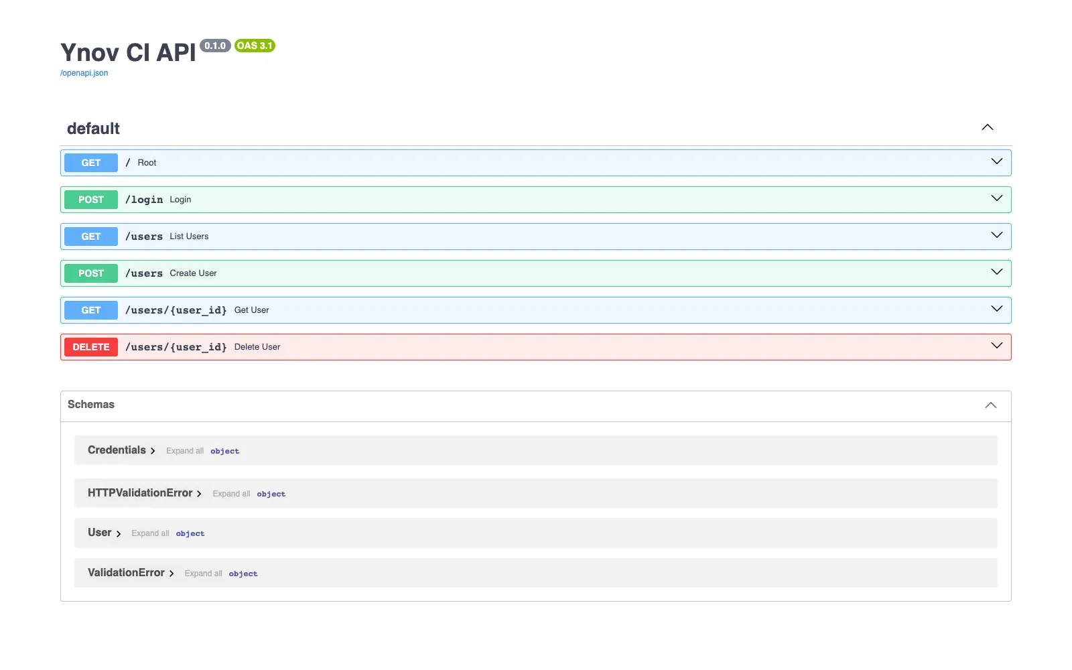The height and width of the screenshot is (670, 1072).
Task: Click the DELETE badge for Delete User
Action: coord(91,347)
